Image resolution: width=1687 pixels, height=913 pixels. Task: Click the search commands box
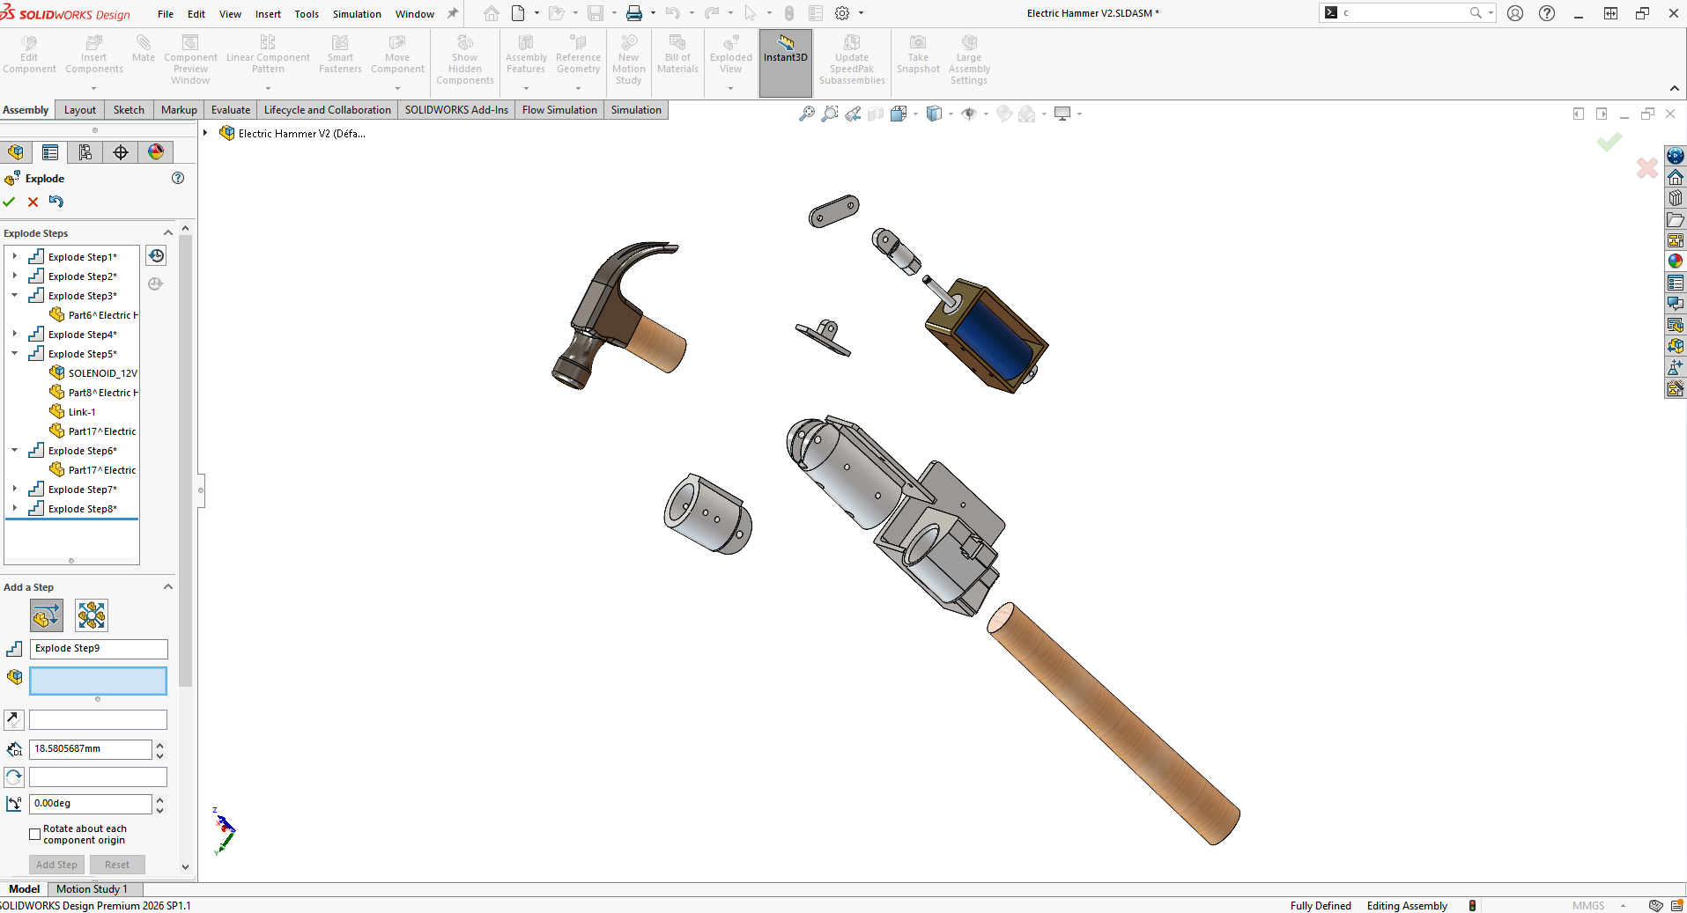coord(1408,13)
